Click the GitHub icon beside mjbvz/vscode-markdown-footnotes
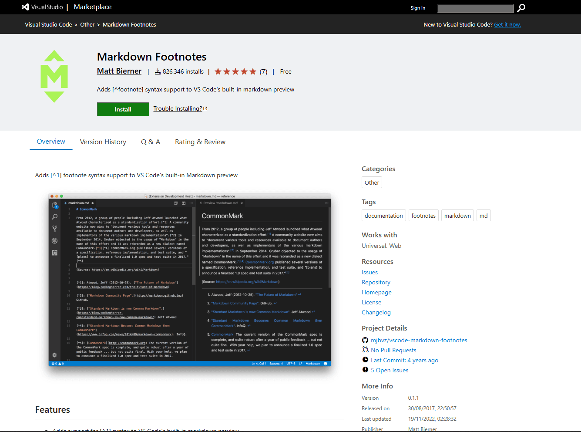 pyautogui.click(x=365, y=340)
